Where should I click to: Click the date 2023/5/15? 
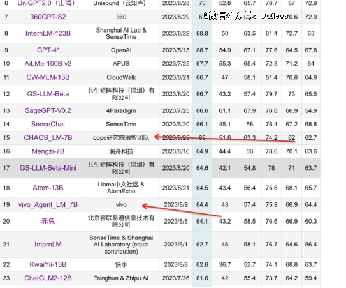[176, 50]
